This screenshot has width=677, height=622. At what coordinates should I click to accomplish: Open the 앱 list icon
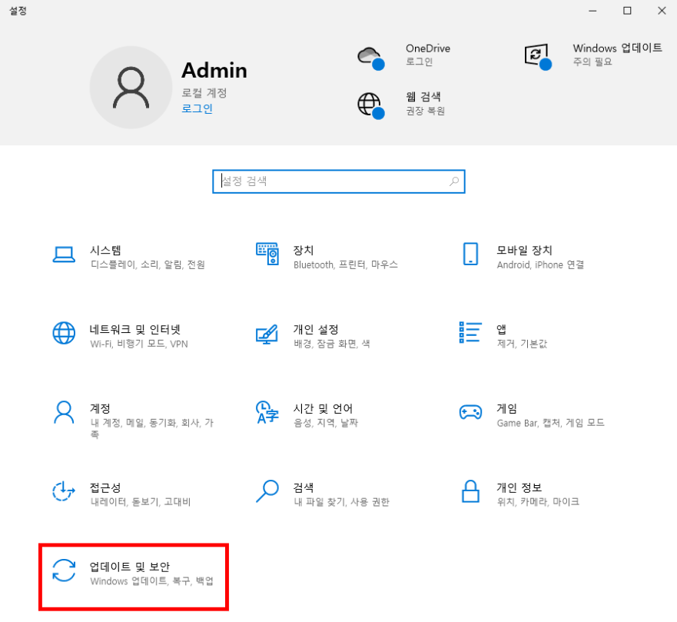pyautogui.click(x=470, y=333)
